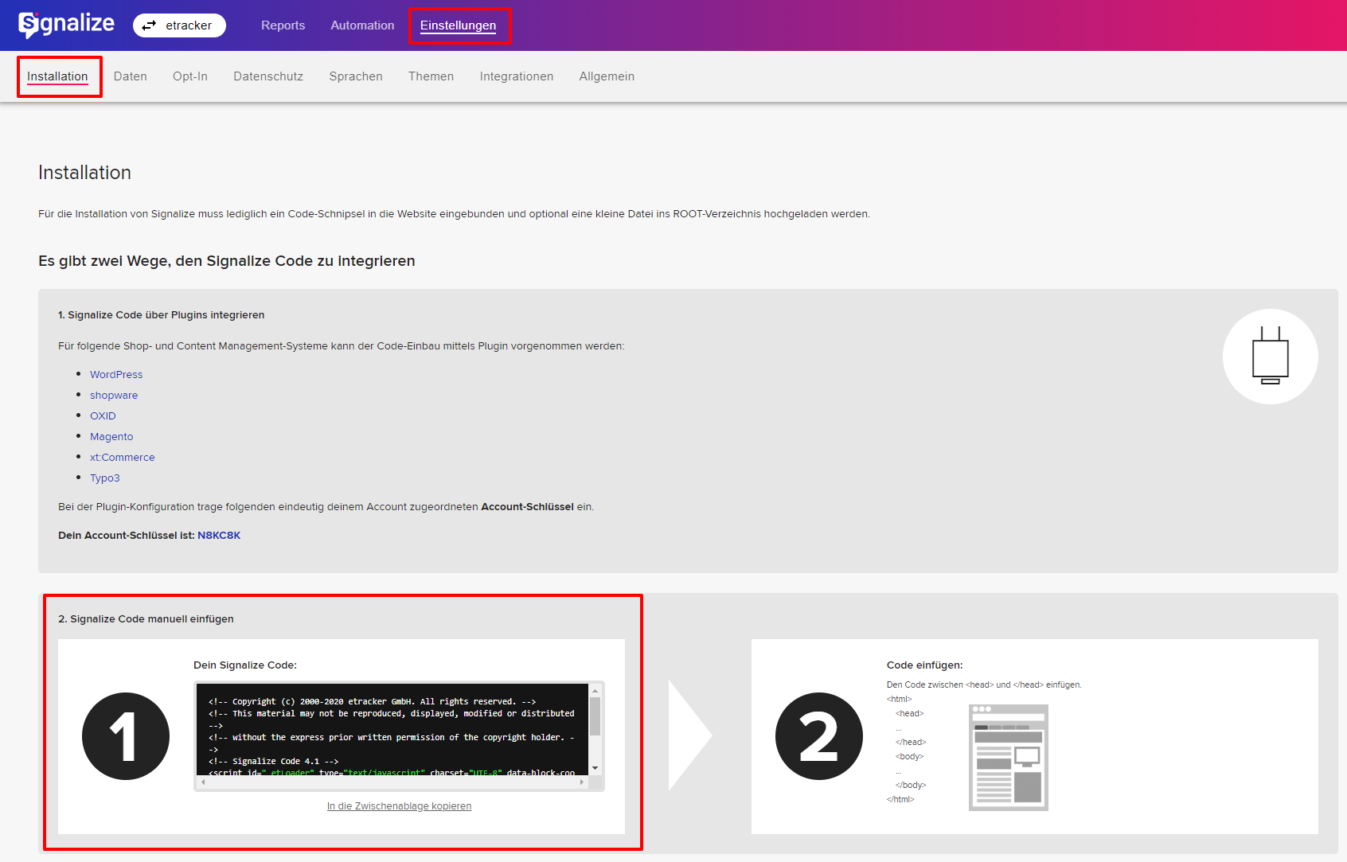
Task: Click the 'Dein Signalize Code:' label
Action: (245, 665)
